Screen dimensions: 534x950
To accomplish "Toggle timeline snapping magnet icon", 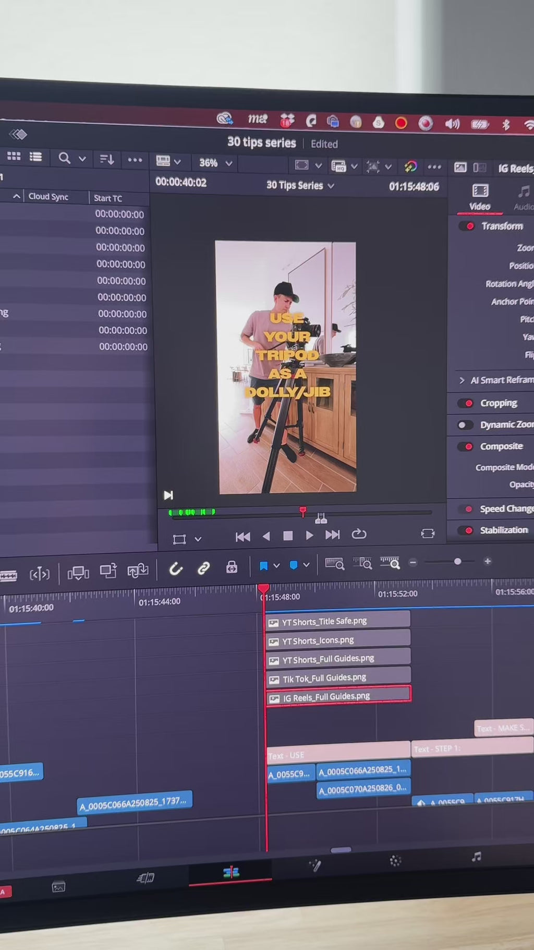I will point(176,568).
